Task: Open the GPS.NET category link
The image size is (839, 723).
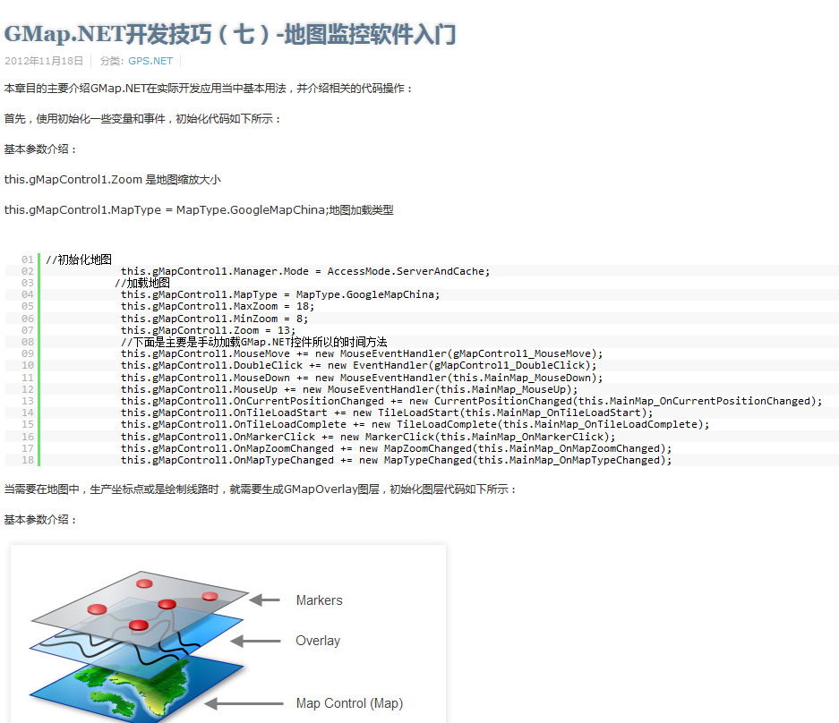Action: pyautogui.click(x=150, y=61)
